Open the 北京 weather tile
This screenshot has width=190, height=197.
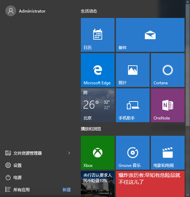pos(98,105)
